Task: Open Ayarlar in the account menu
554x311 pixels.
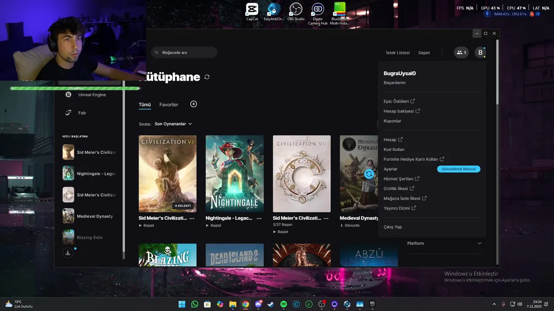Action: coord(390,169)
